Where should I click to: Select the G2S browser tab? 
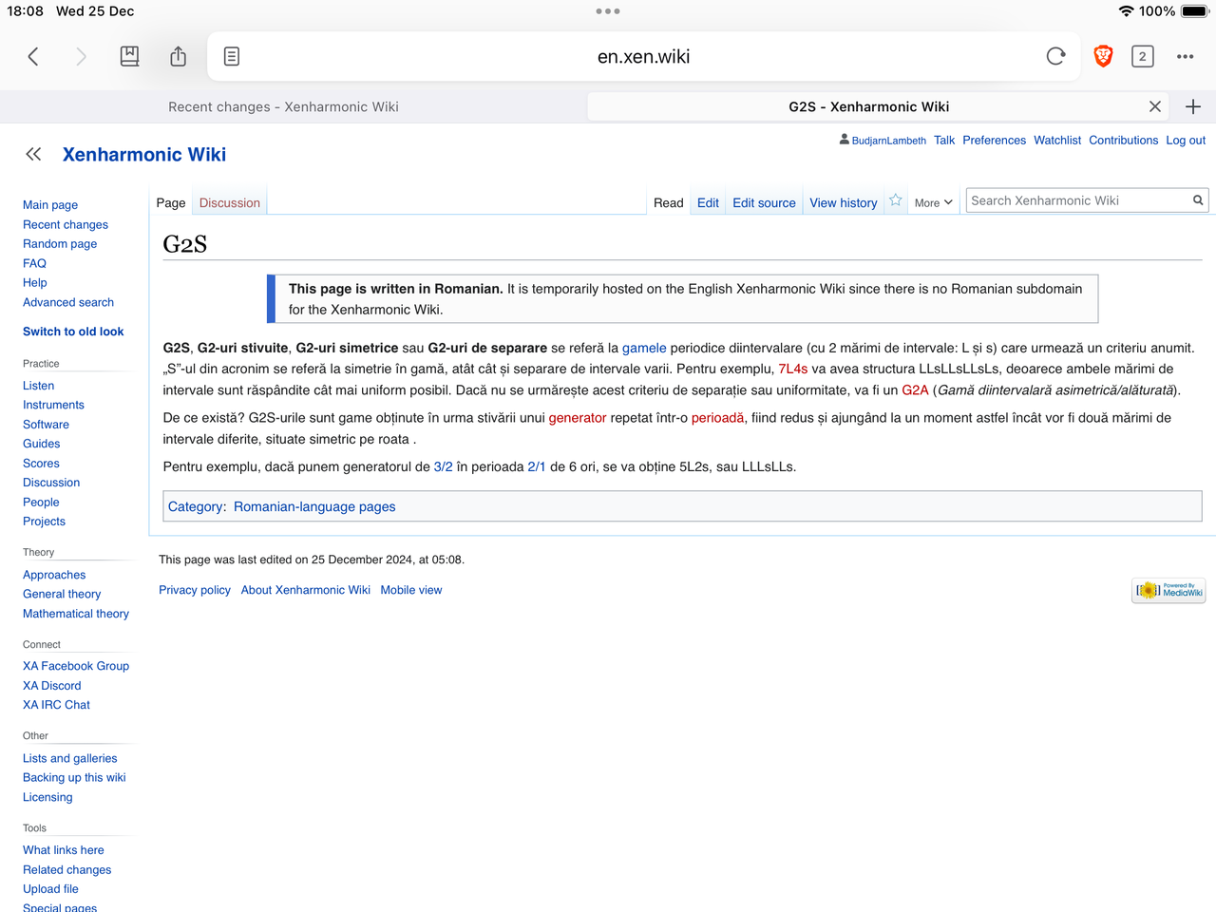click(868, 106)
